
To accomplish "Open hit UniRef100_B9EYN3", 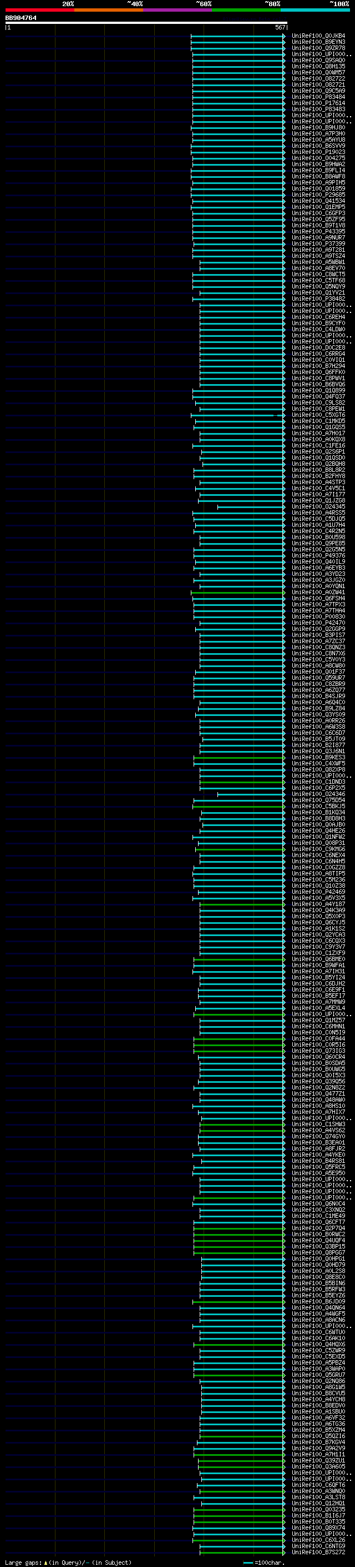I will tap(318, 42).
